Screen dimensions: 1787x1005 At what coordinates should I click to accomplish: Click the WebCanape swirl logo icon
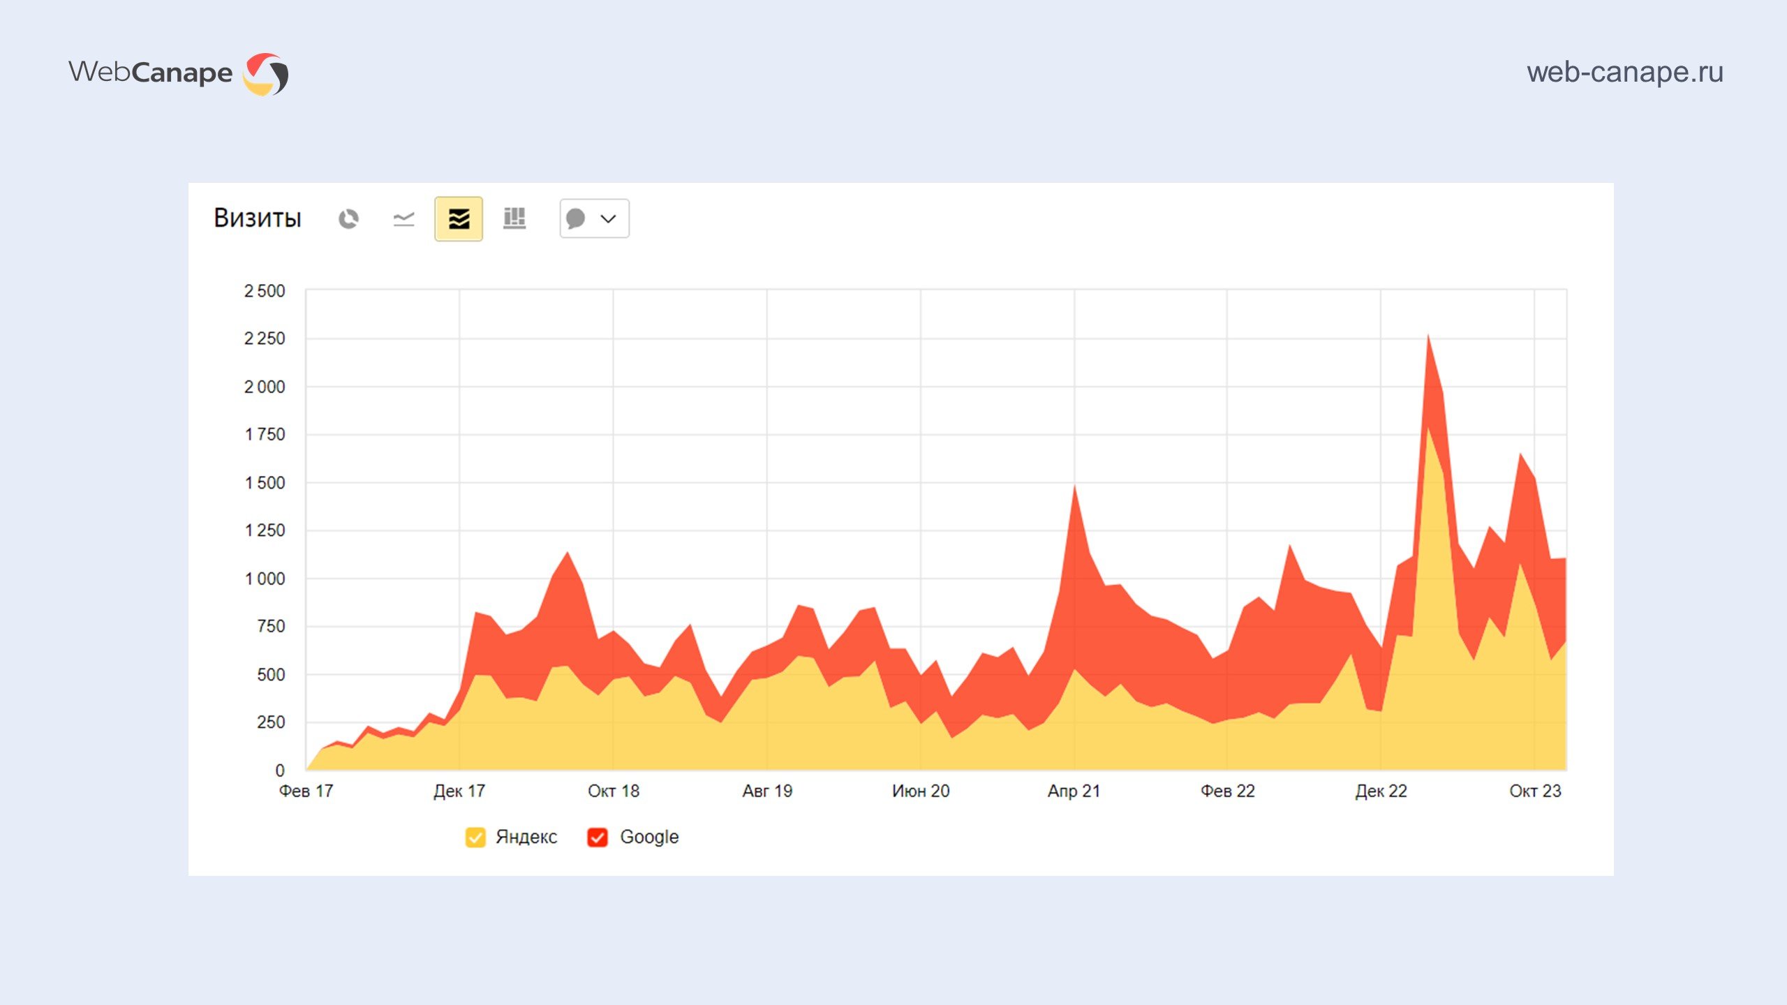coord(266,74)
